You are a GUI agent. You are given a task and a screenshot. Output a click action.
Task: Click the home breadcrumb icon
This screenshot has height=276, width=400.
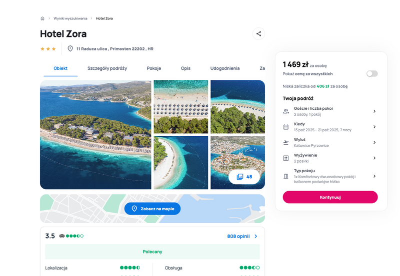42,18
